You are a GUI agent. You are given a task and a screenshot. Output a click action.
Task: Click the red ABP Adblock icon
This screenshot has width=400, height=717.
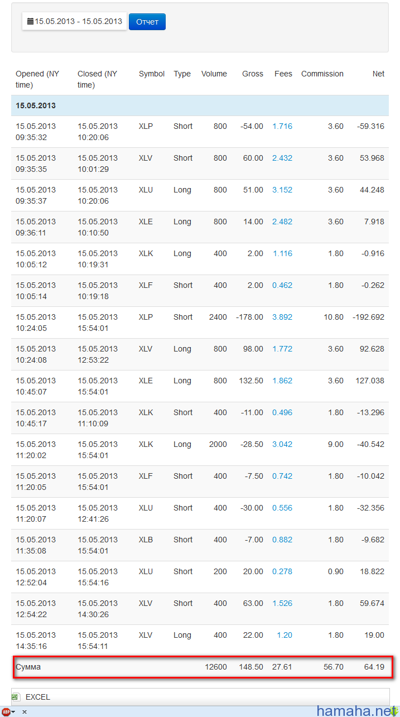click(6, 712)
